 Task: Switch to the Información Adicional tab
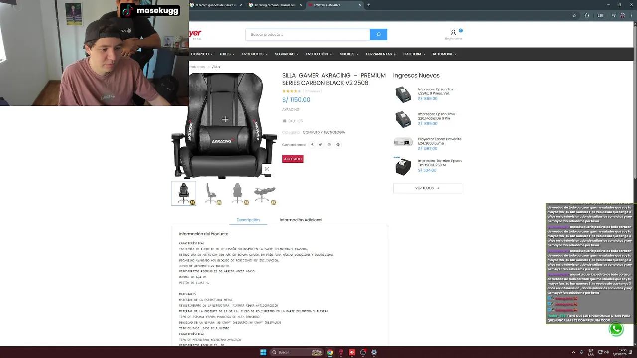(301, 220)
